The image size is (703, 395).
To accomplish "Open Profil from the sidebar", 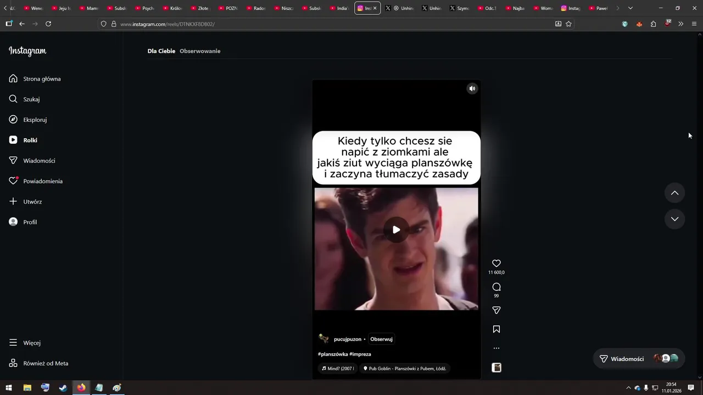I will [x=23, y=222].
